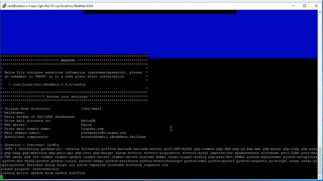Image resolution: width=323 pixels, height=181 pixels.
Task: Click the Nginx value
Action: [x=86, y=125]
